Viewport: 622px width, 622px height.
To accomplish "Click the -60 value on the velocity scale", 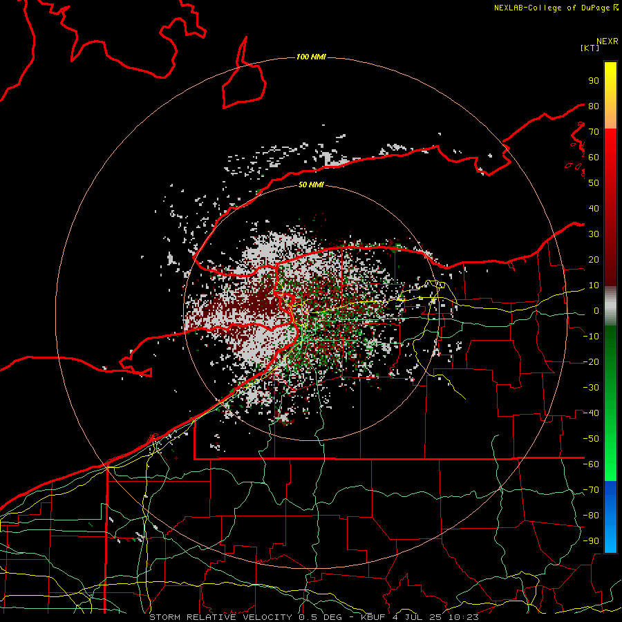I will 591,464.
